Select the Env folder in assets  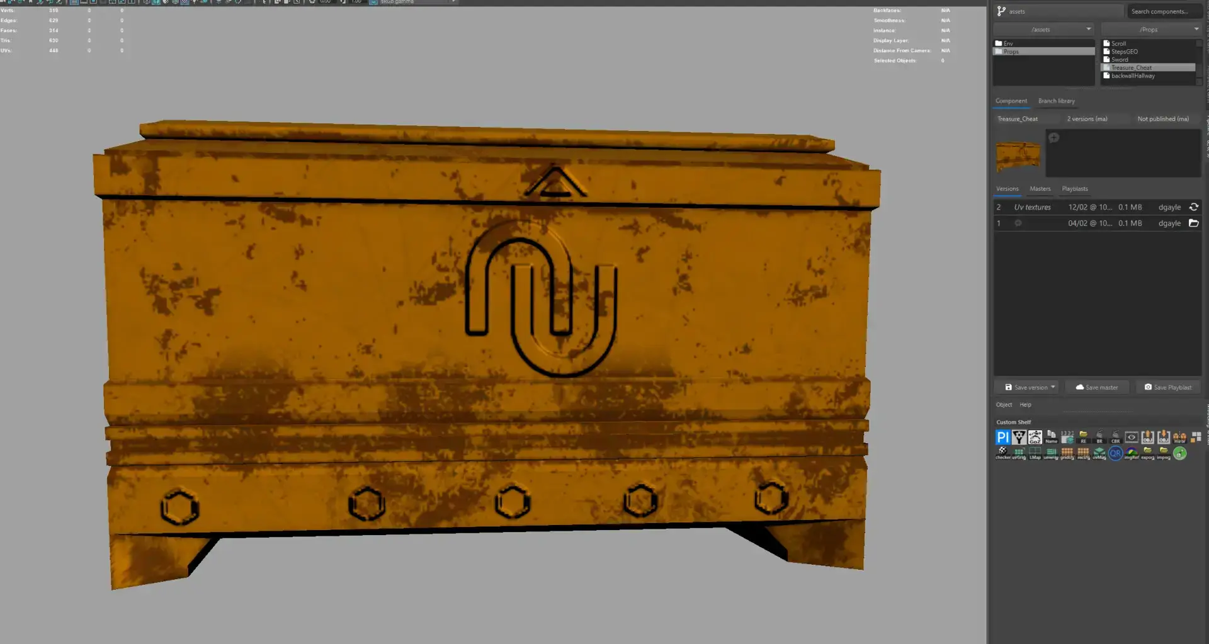coord(1008,43)
